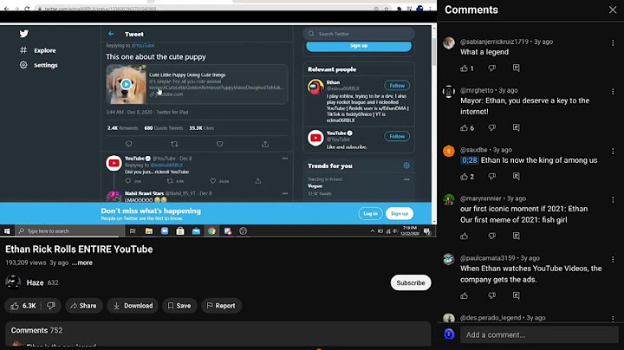This screenshot has width=624, height=350.
Task: Dislike the @maryrennier comment
Action: (x=492, y=236)
